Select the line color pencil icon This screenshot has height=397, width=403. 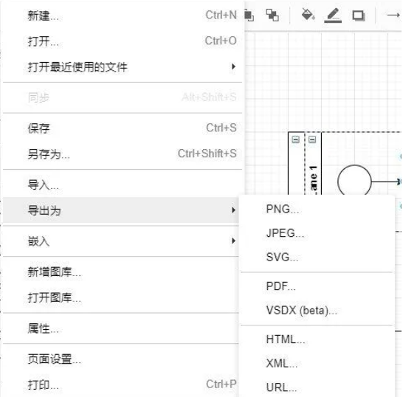tap(333, 15)
